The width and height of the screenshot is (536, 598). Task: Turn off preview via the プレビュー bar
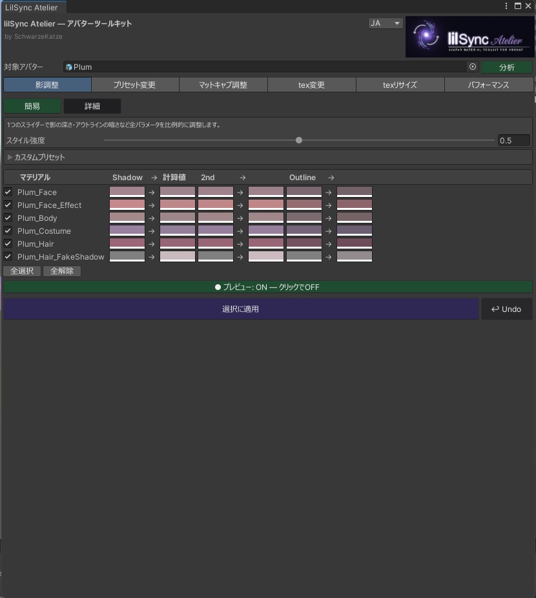point(268,287)
